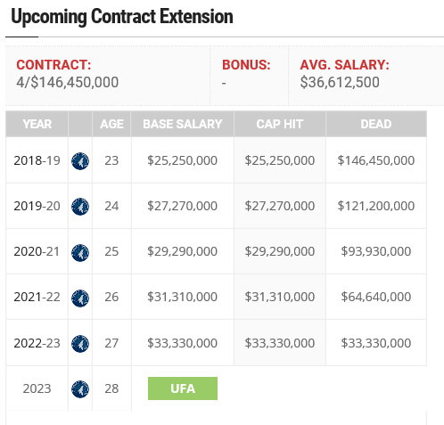444x425 pixels.
Task: Select the Upcoming Contract Extension heading
Action: [x=122, y=17]
